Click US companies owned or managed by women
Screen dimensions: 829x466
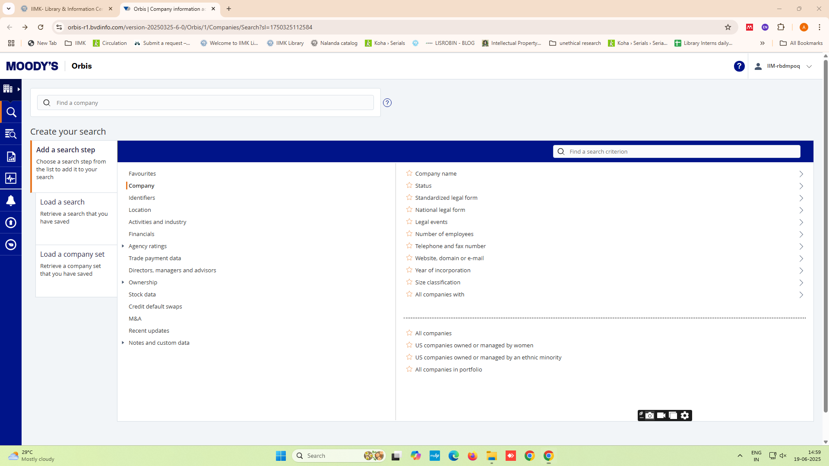point(474,345)
